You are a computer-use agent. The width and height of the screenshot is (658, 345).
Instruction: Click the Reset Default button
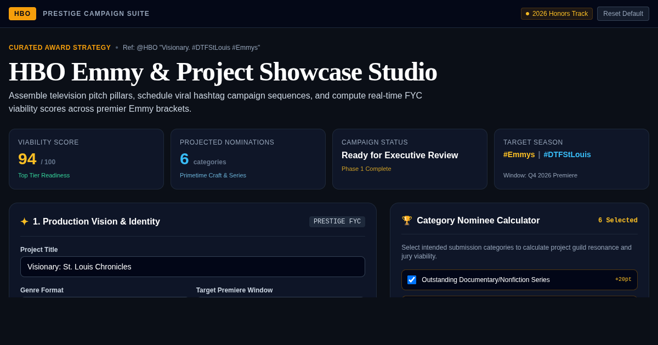tap(623, 14)
